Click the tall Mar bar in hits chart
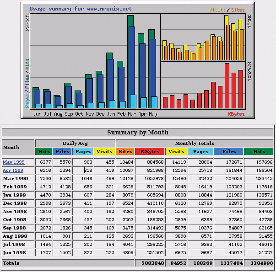 131,64
